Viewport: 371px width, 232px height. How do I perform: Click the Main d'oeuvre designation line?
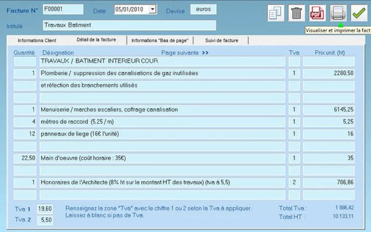[x=162, y=158]
